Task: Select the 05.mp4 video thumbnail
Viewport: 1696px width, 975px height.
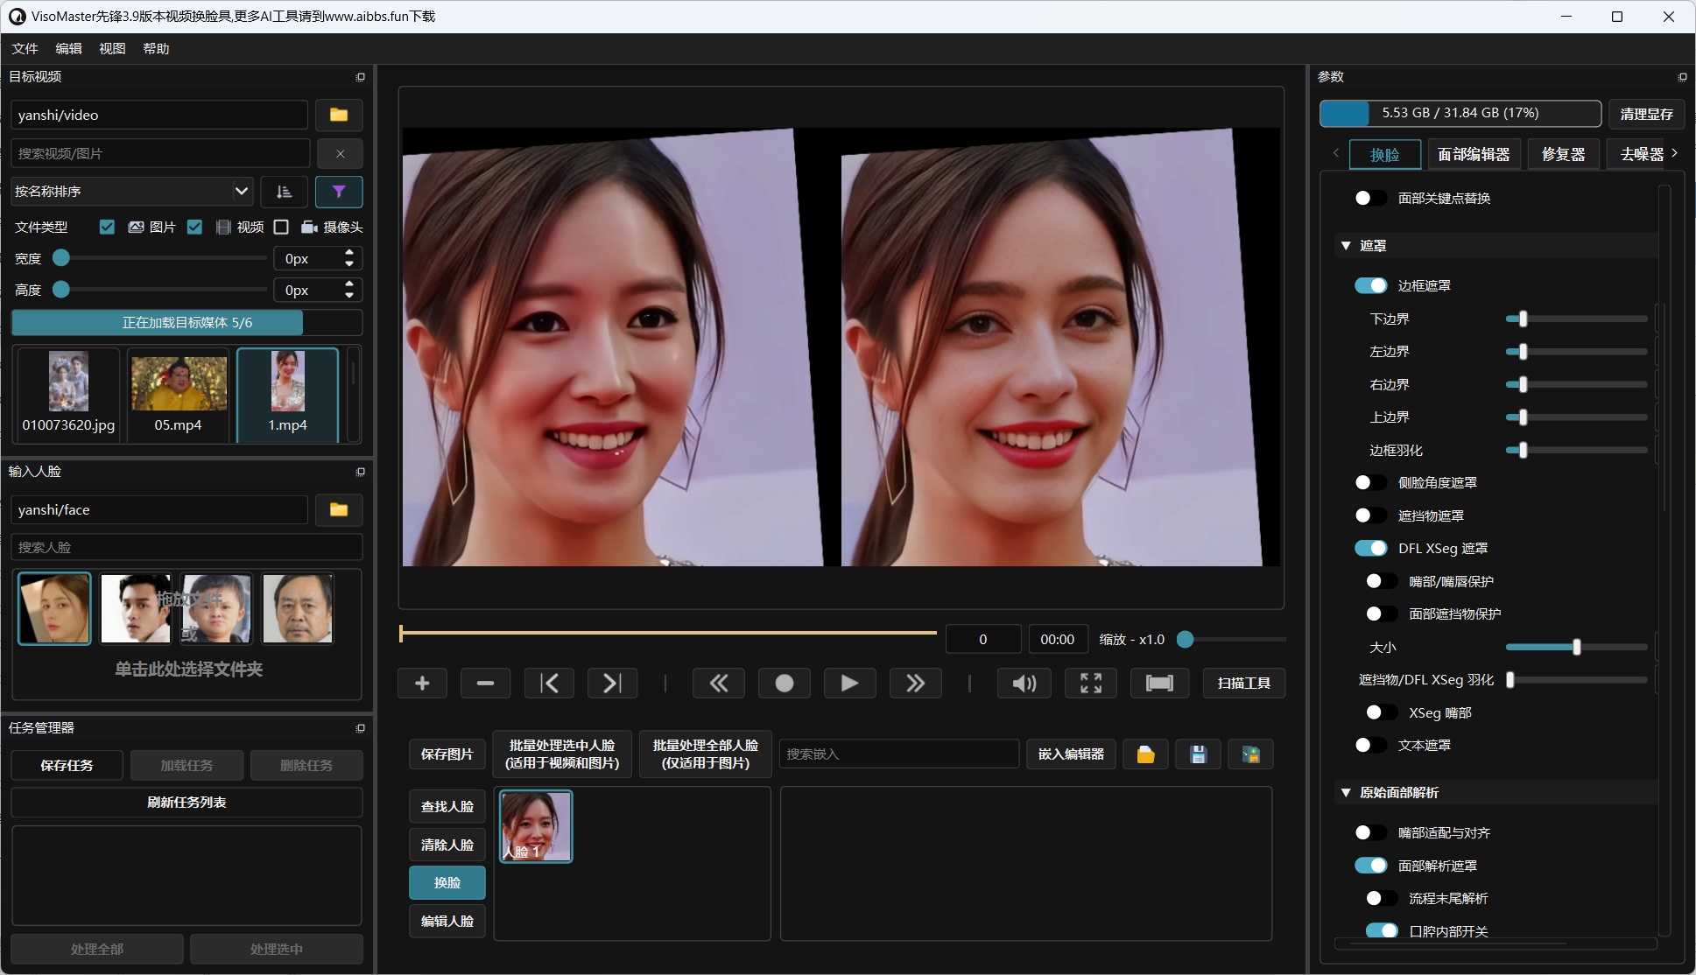Action: click(x=178, y=394)
